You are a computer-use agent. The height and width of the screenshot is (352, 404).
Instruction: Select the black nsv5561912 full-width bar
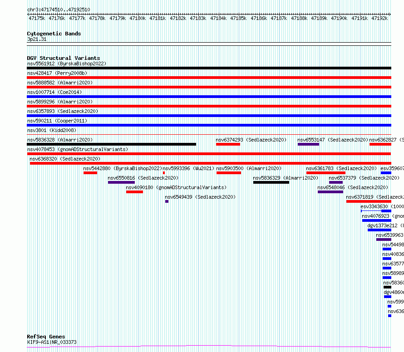pos(209,68)
